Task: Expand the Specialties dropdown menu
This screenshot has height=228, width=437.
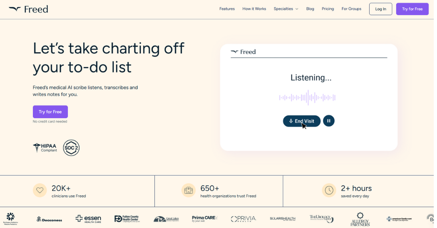Action: (286, 9)
